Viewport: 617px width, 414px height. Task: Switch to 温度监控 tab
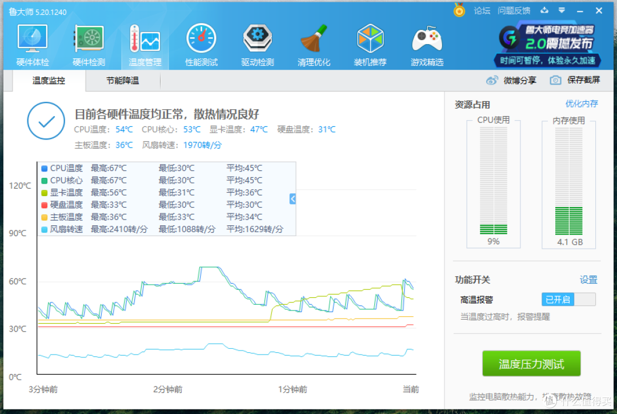[49, 81]
